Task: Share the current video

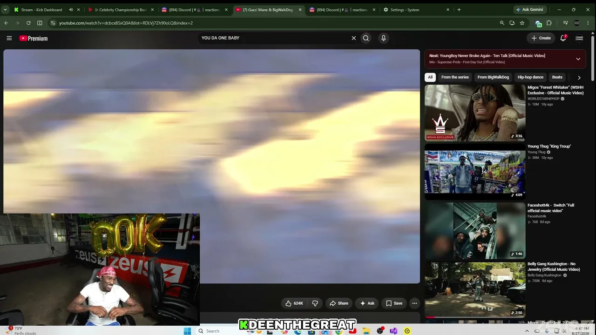Action: [x=339, y=303]
